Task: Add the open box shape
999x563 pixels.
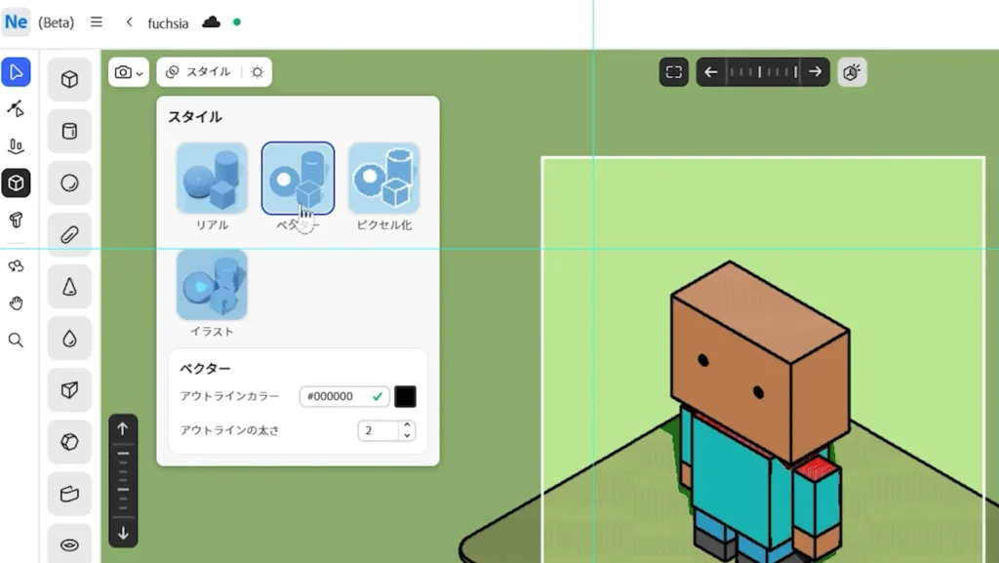Action: pyautogui.click(x=69, y=389)
